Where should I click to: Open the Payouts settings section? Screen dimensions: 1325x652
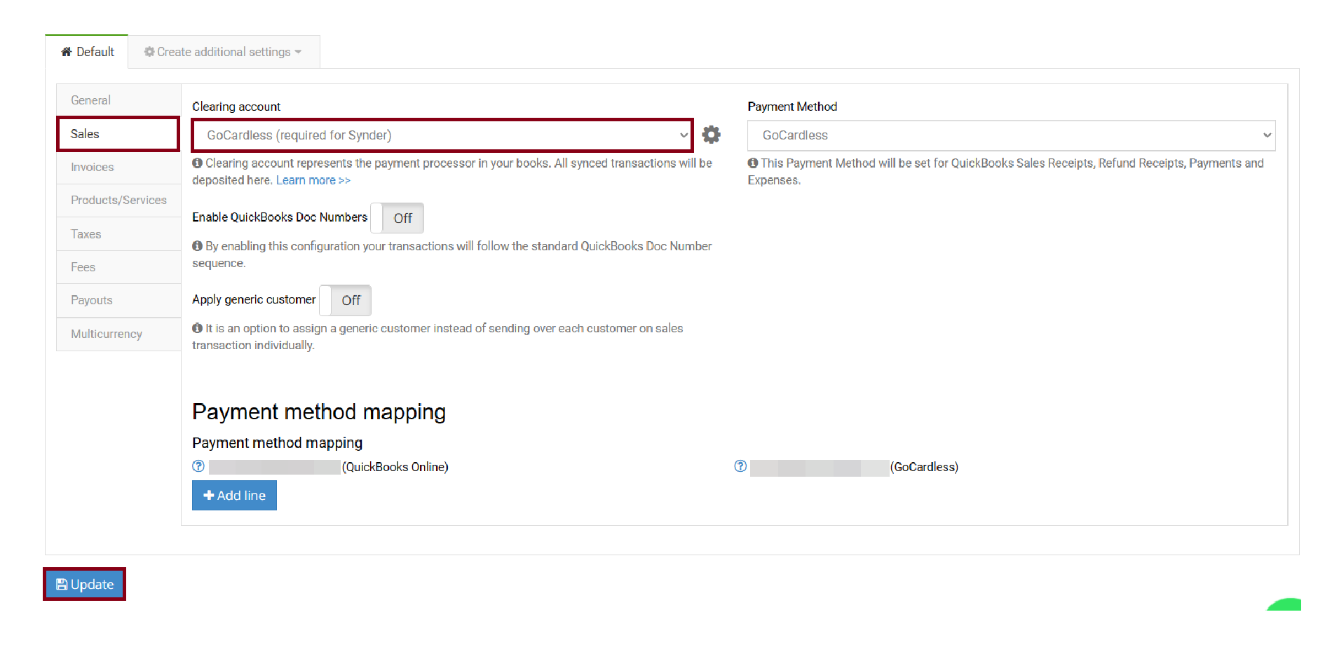tap(118, 300)
